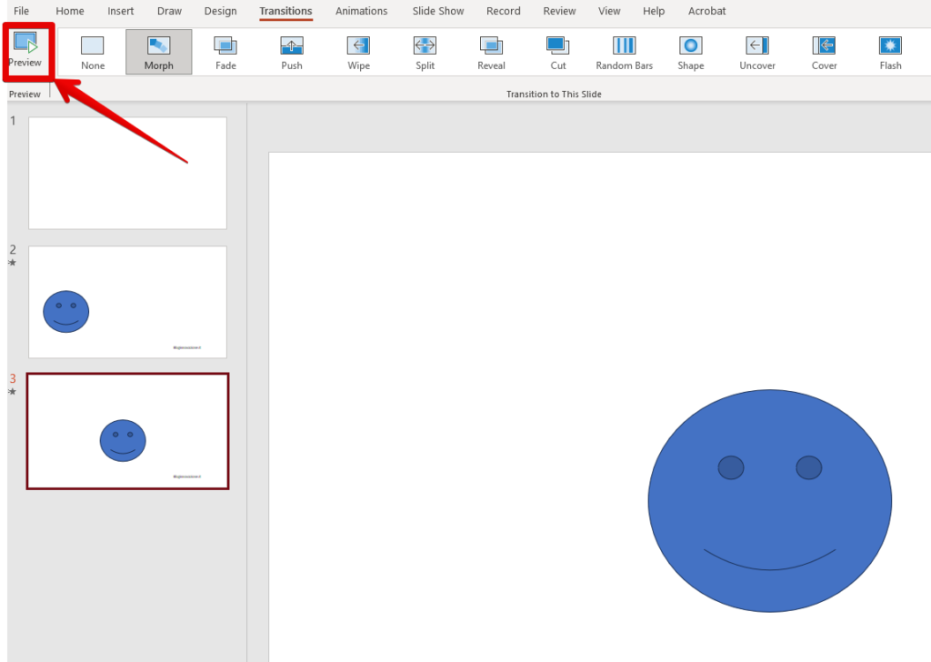The height and width of the screenshot is (662, 931).
Task: Apply the Shape transition
Action: tap(691, 52)
